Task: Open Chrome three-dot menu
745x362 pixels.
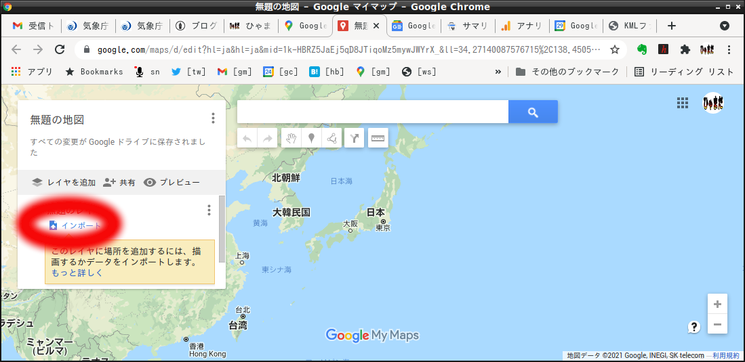Action: [729, 49]
